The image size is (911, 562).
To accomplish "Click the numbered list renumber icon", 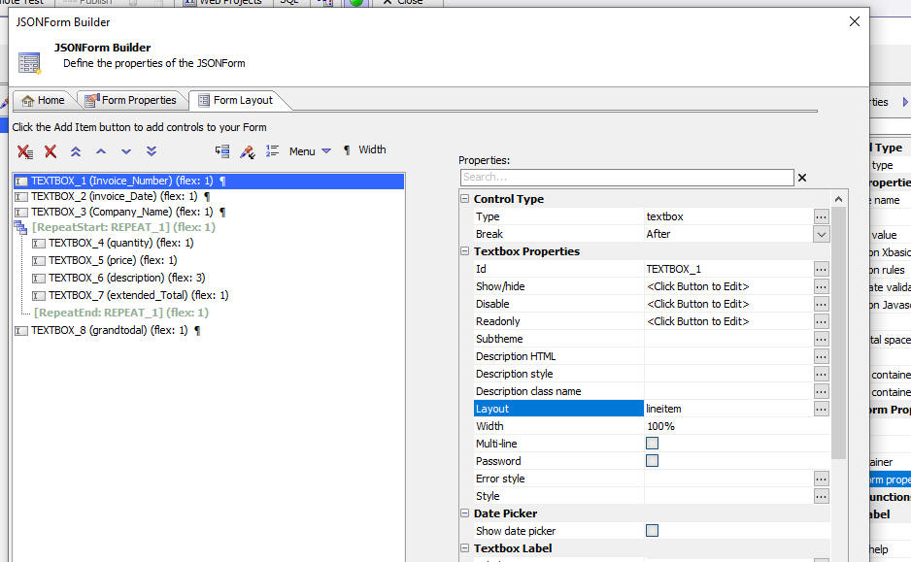I will [x=273, y=151].
